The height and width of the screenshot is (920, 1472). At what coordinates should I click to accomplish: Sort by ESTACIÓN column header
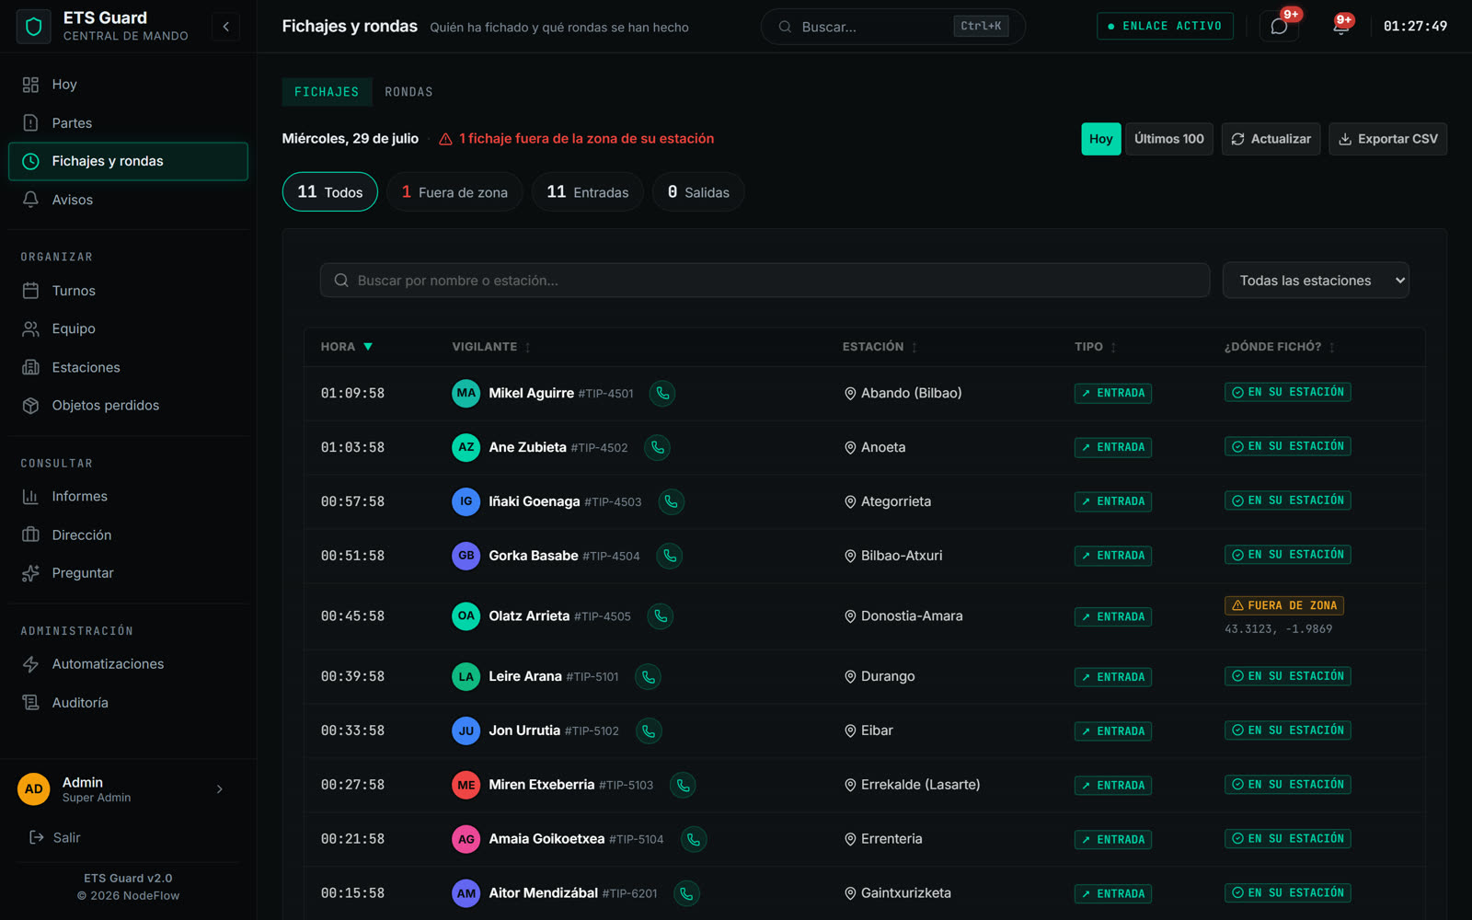click(x=880, y=347)
